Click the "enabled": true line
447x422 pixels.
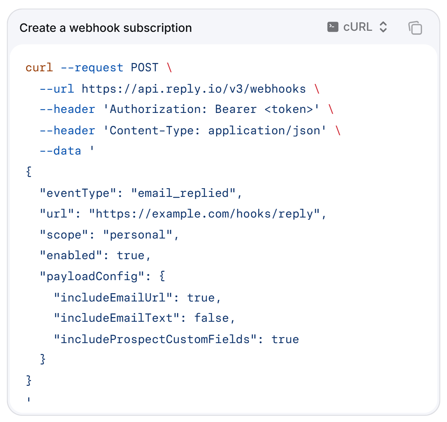(95, 256)
